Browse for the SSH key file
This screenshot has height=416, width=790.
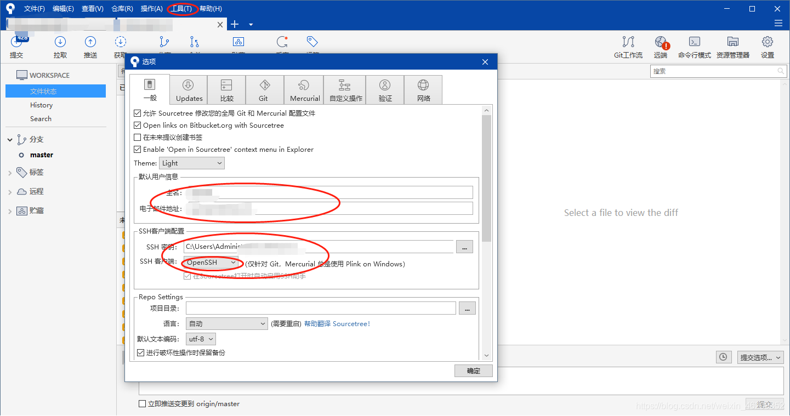coord(464,247)
